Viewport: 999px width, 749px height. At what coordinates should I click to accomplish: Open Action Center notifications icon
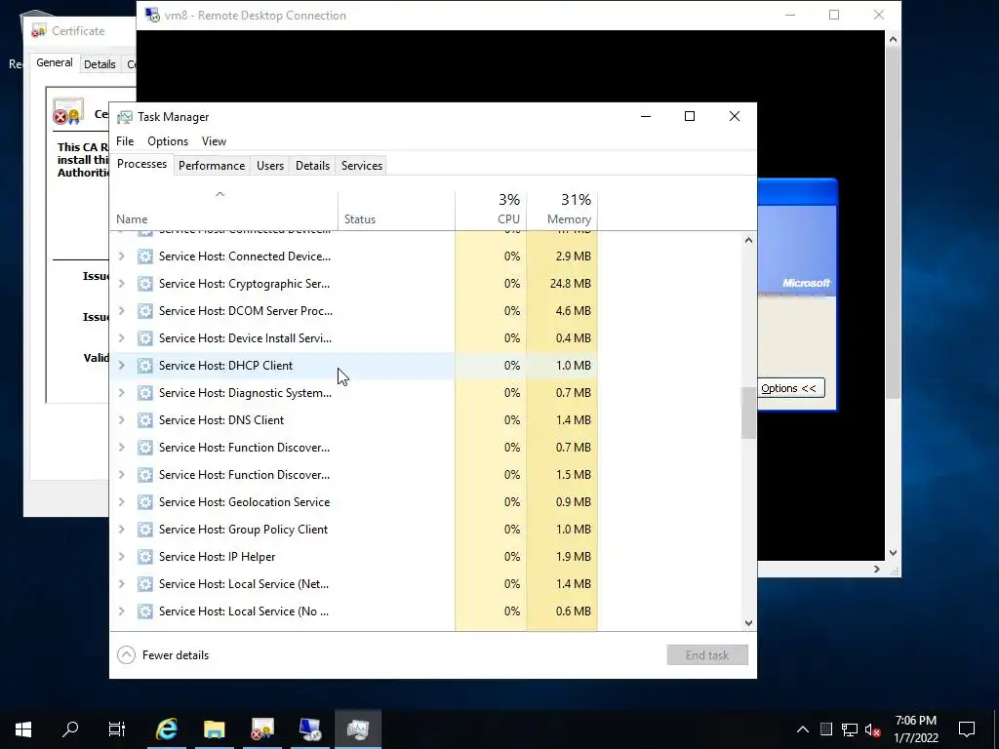(x=967, y=729)
